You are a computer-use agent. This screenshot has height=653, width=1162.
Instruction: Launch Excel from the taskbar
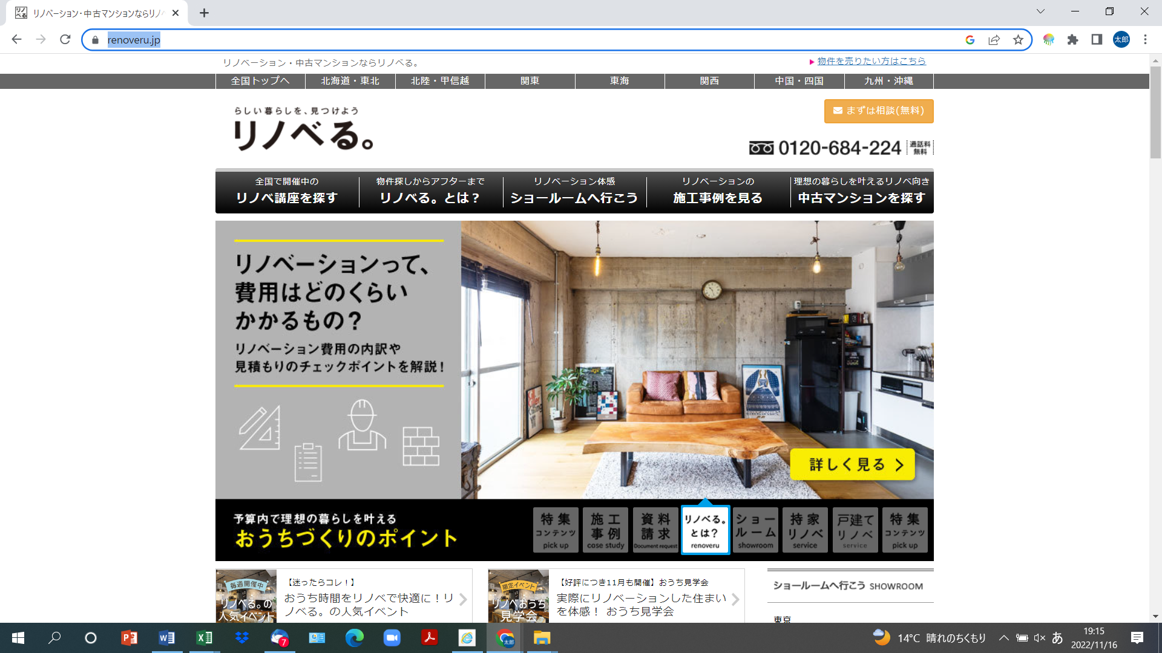tap(204, 638)
